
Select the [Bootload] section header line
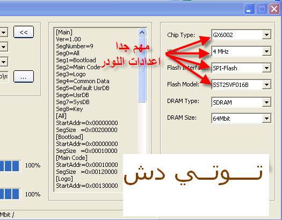click(x=70, y=137)
